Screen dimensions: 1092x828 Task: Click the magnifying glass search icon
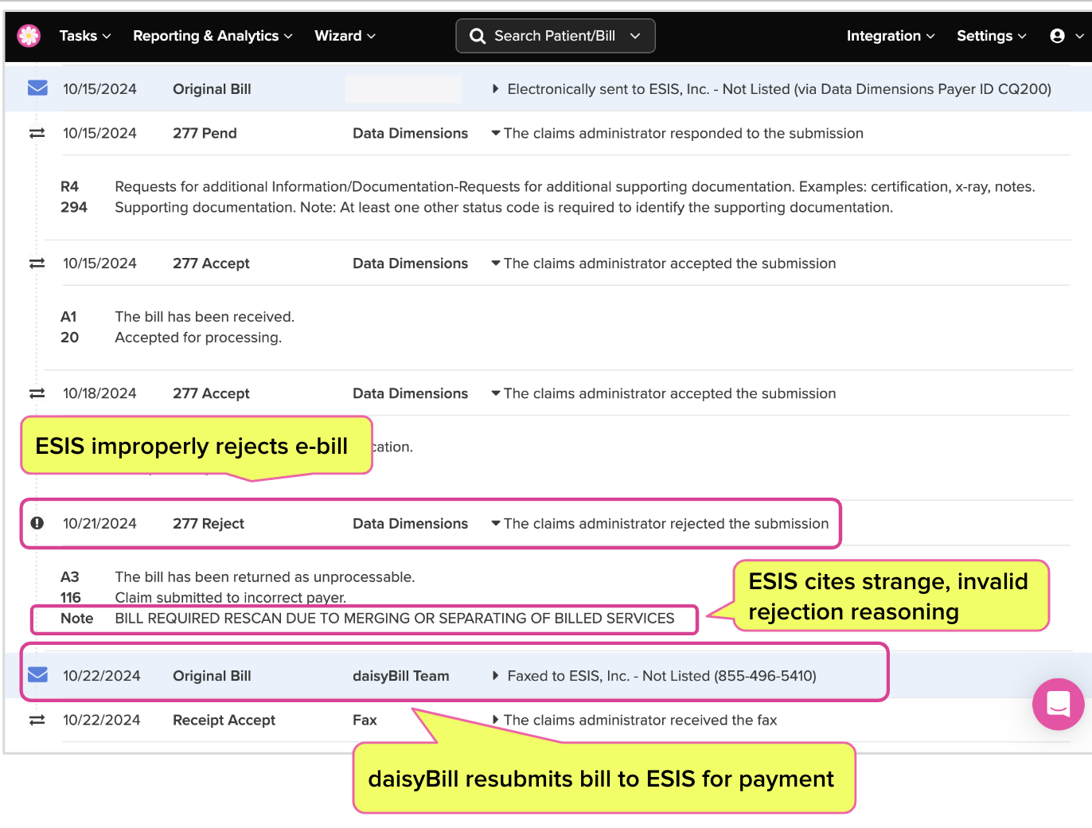pyautogui.click(x=478, y=36)
